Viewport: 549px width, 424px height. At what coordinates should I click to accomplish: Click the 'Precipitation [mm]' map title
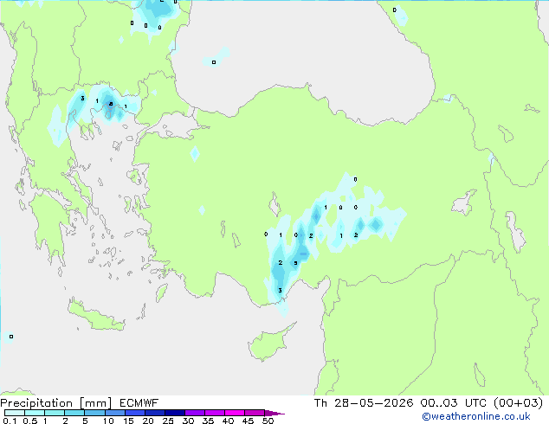pos(56,403)
